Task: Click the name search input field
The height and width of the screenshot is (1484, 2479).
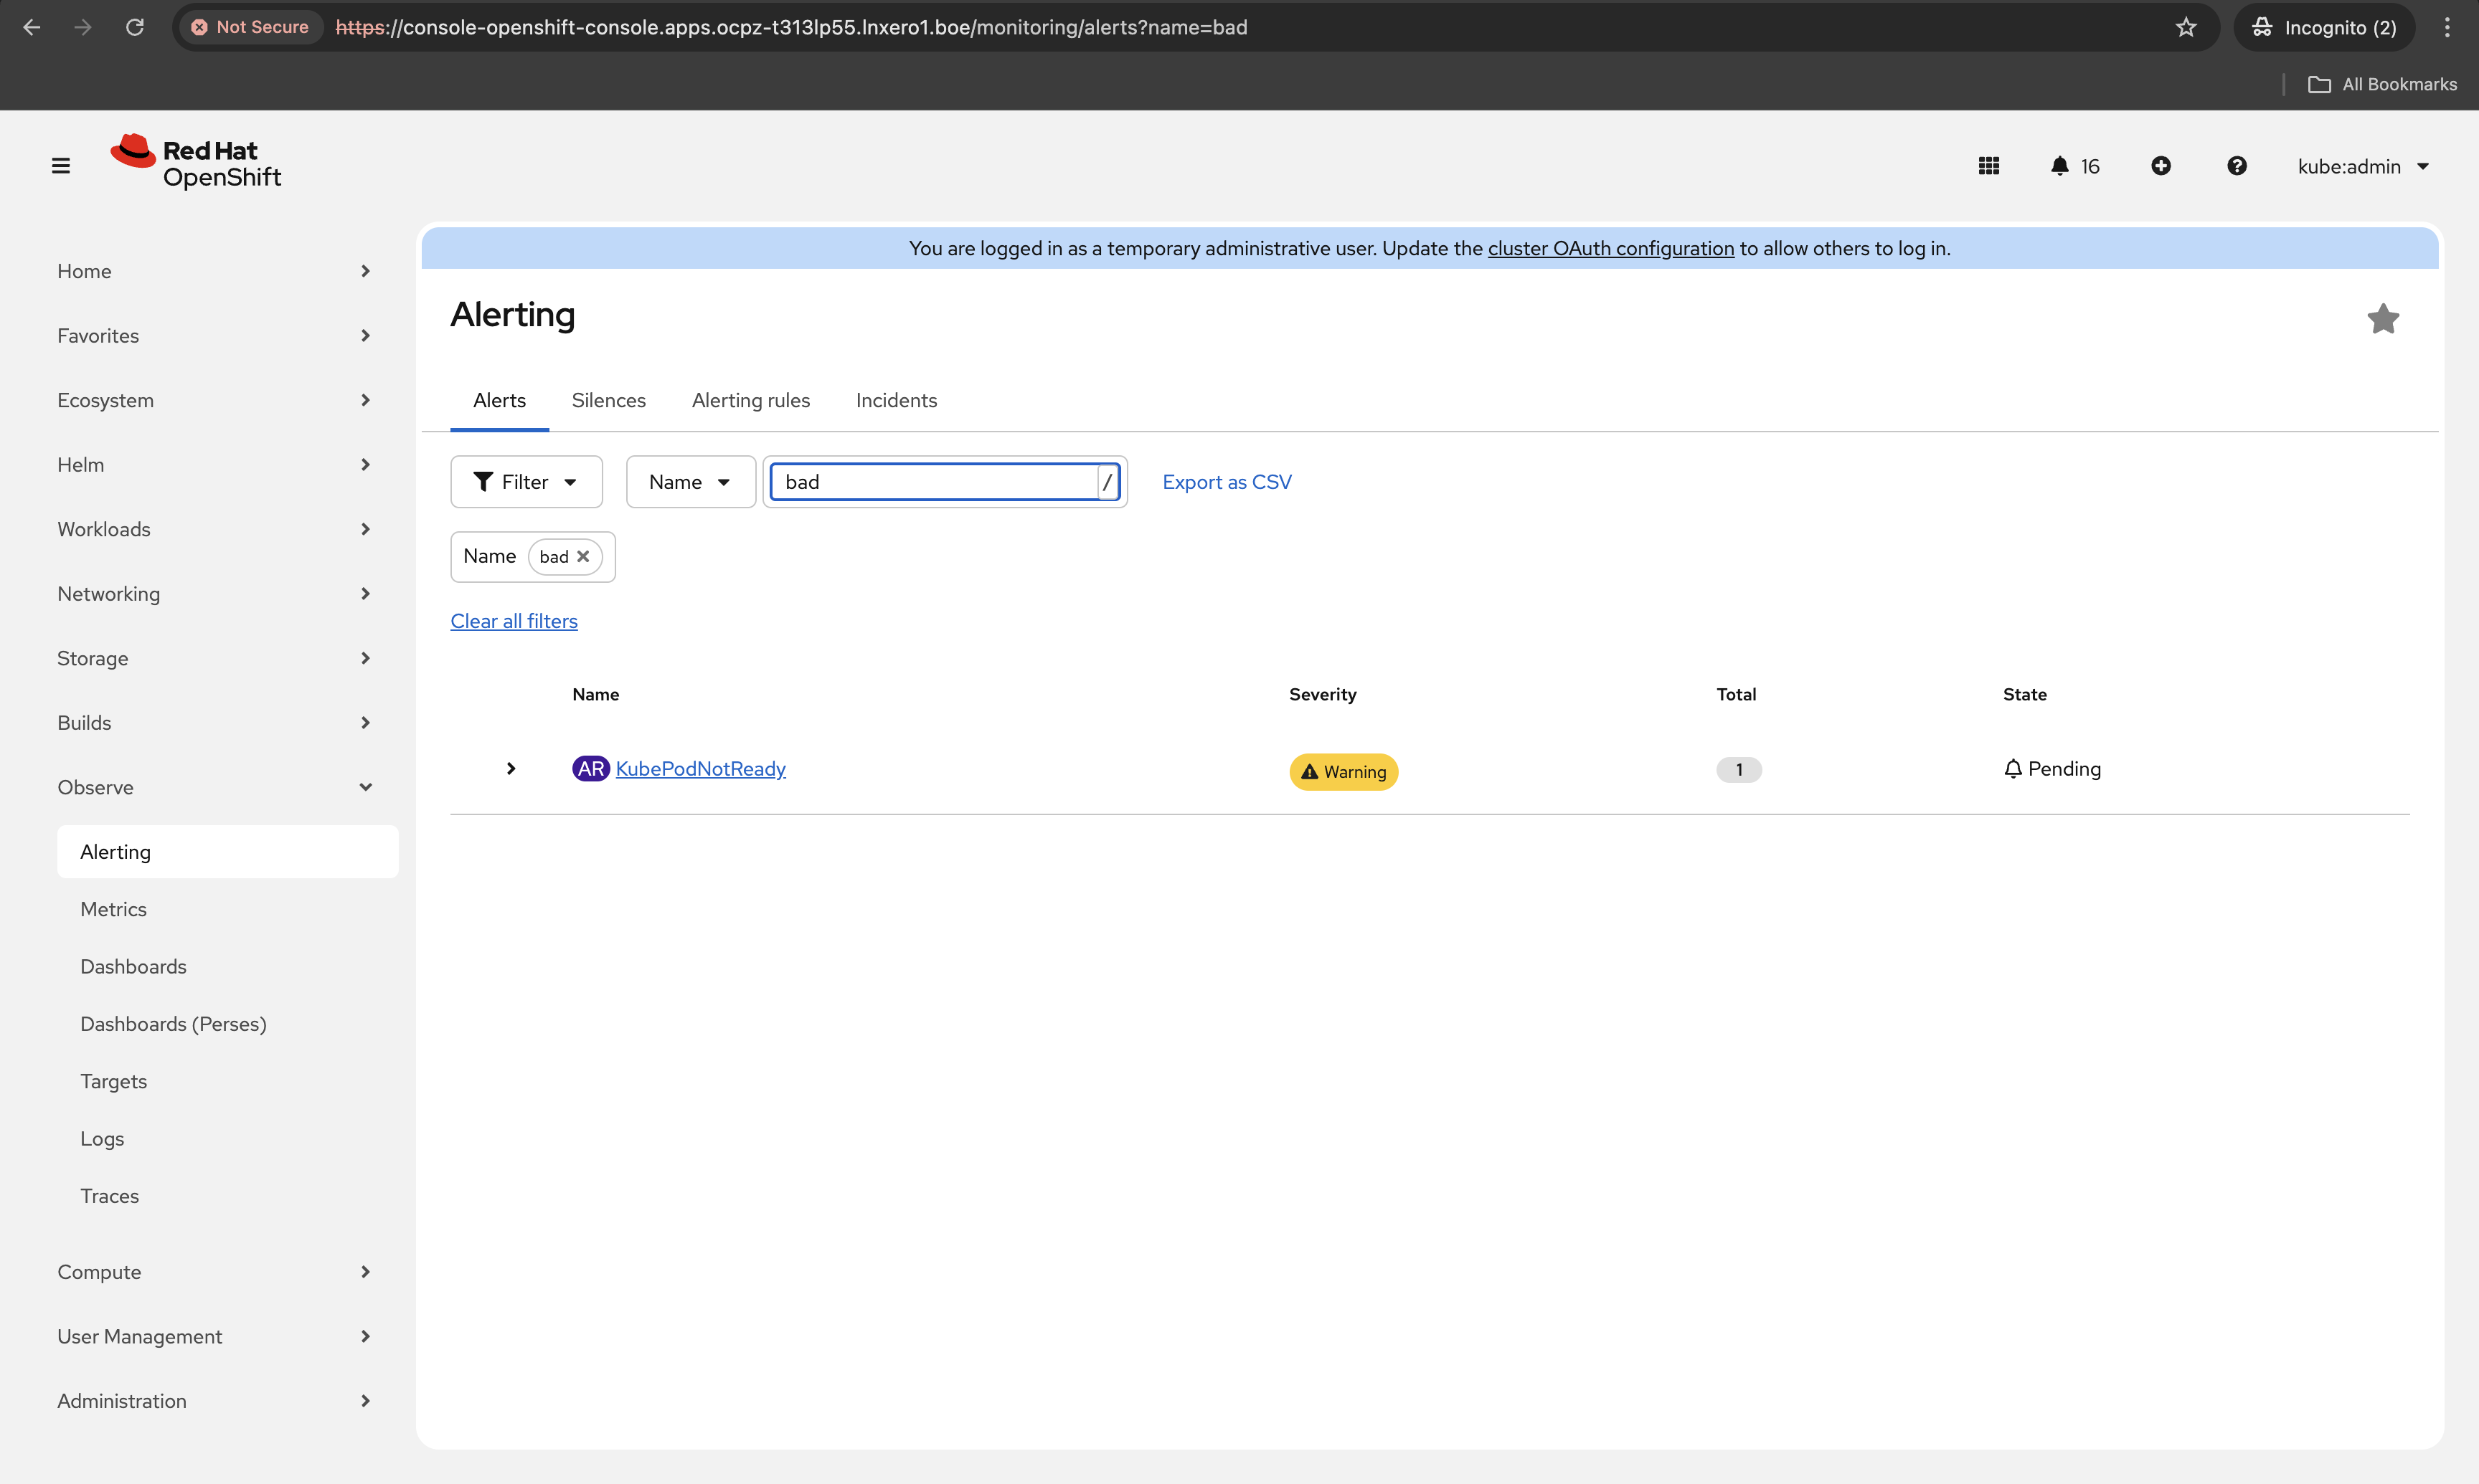Action: point(935,482)
